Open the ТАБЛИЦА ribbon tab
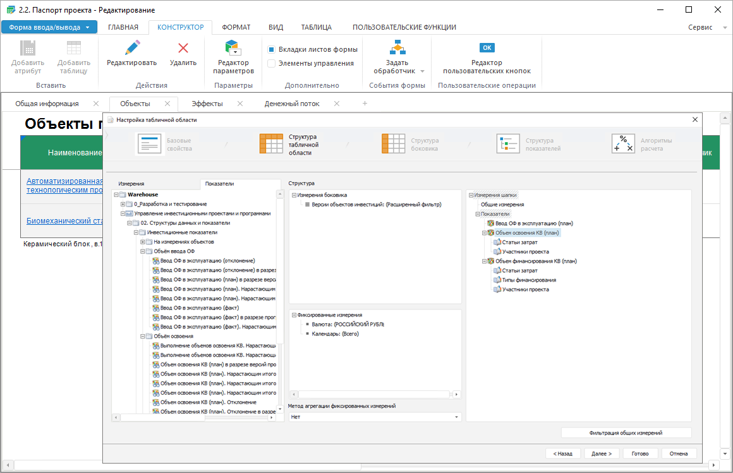The image size is (733, 473). [317, 27]
